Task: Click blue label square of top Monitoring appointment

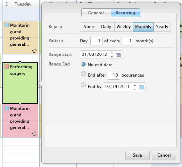Action: 7,25
